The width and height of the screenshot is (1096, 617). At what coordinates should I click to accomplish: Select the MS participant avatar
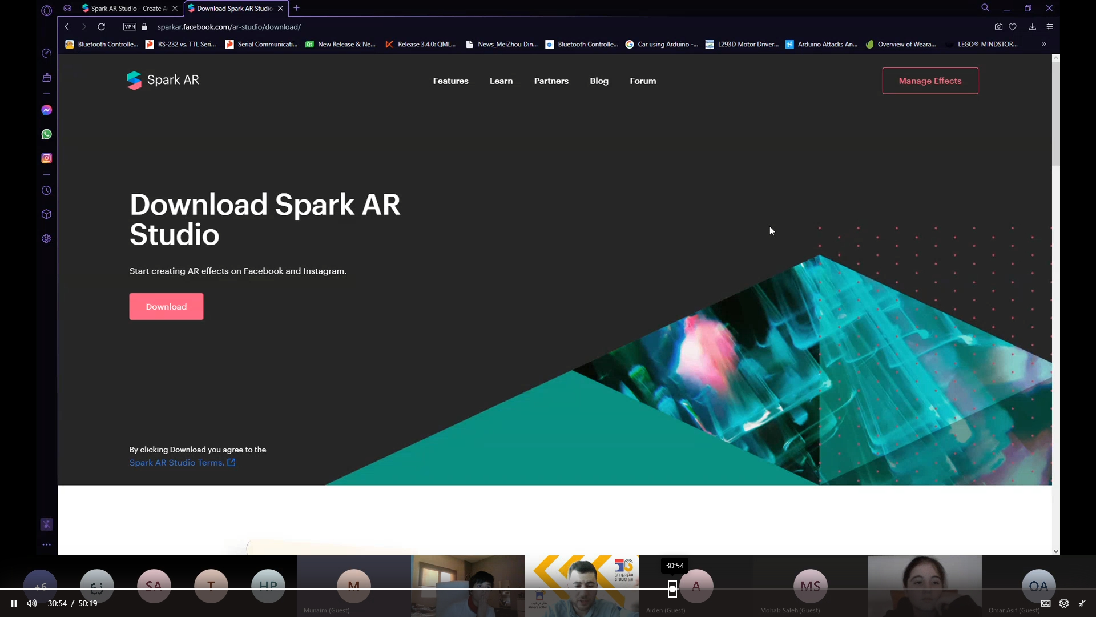pos(810,586)
